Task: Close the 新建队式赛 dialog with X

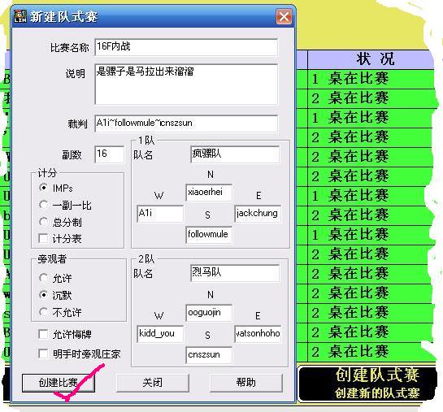Action: point(284,17)
